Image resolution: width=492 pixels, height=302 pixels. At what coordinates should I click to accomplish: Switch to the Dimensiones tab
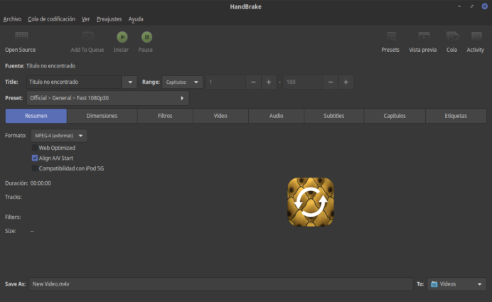[102, 116]
